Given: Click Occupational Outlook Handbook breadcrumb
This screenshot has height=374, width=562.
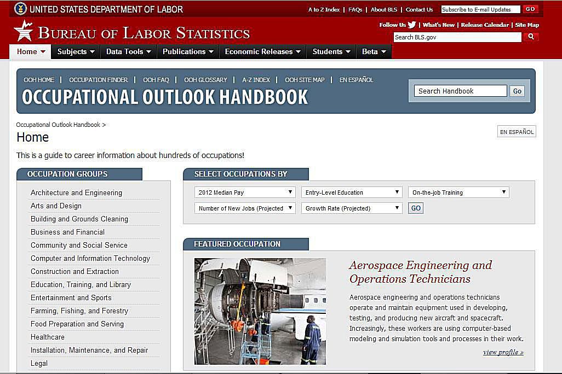Looking at the screenshot, I should point(58,125).
